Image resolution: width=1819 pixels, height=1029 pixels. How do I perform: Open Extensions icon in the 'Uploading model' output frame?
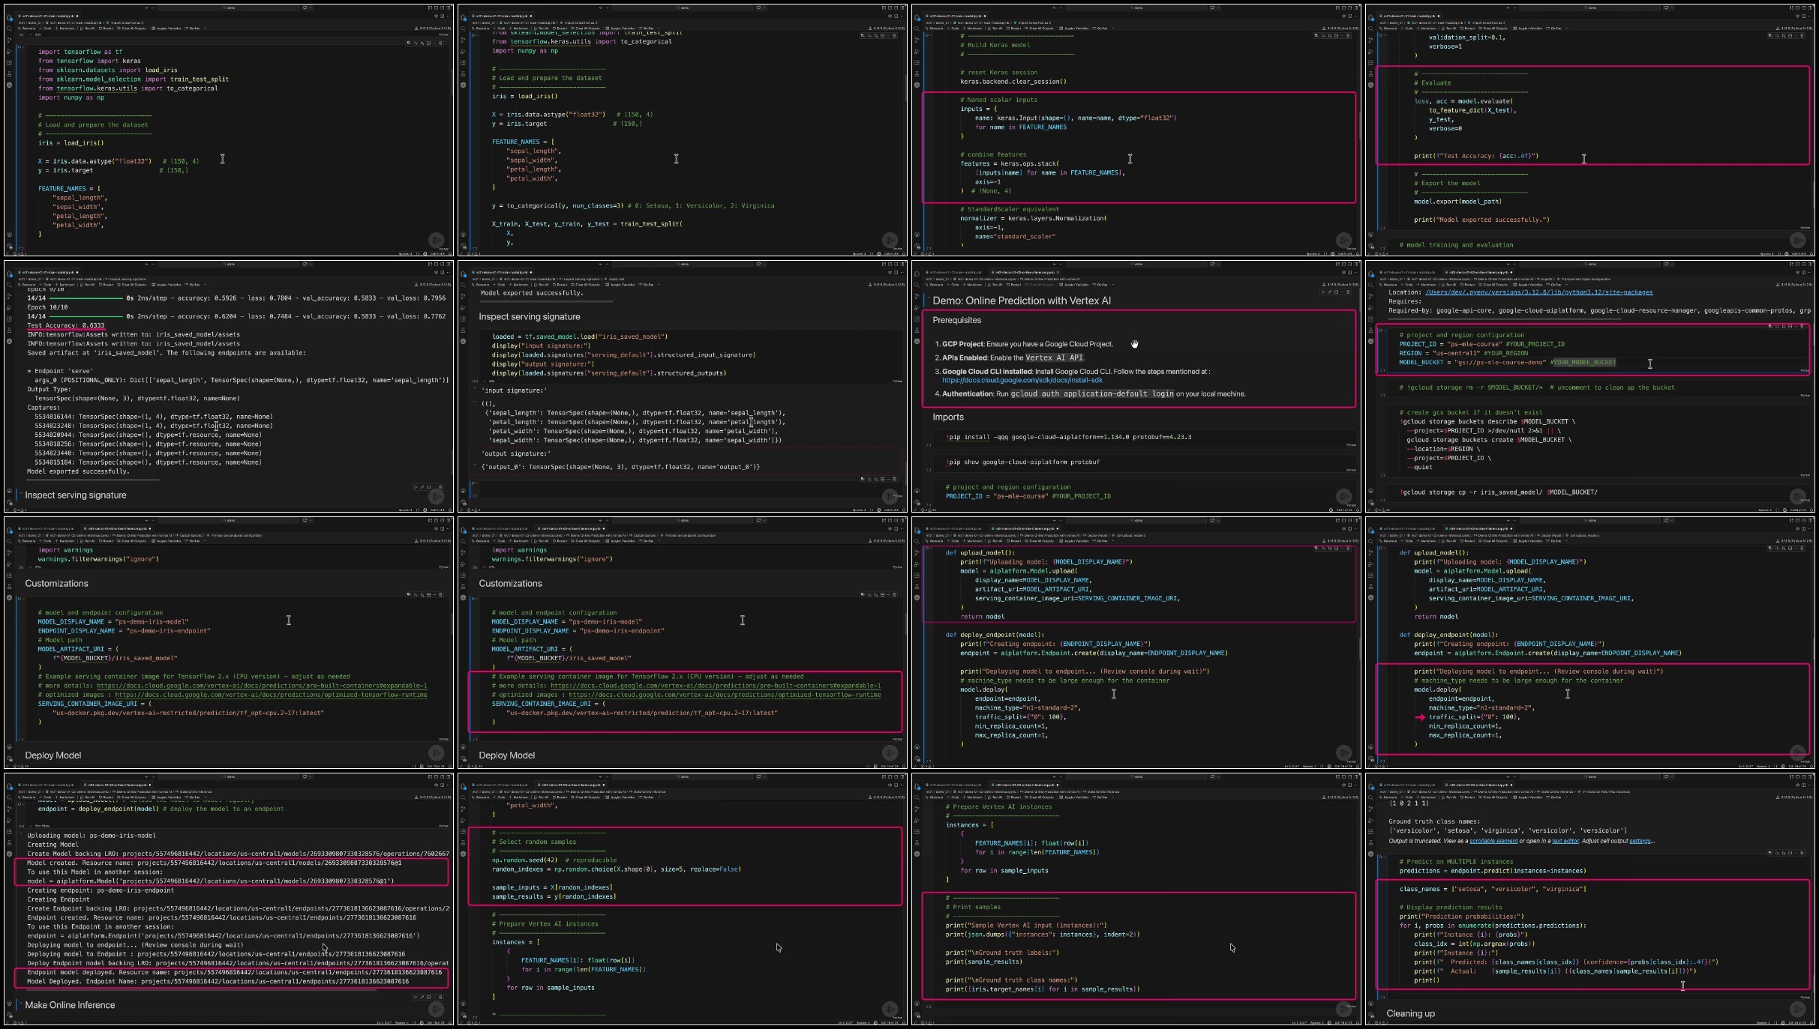click(9, 831)
